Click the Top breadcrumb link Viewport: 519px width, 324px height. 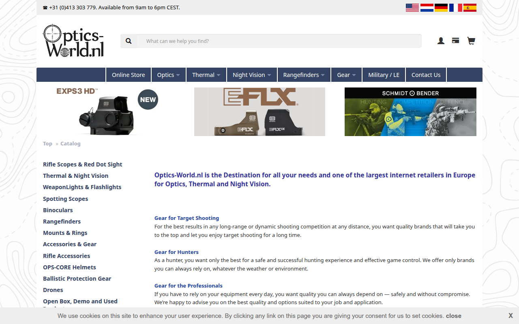point(47,144)
